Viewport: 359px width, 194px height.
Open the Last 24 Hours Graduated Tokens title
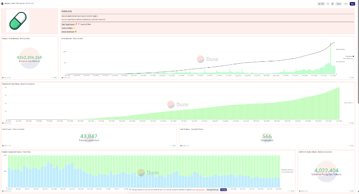pyautogui.click(x=192, y=129)
